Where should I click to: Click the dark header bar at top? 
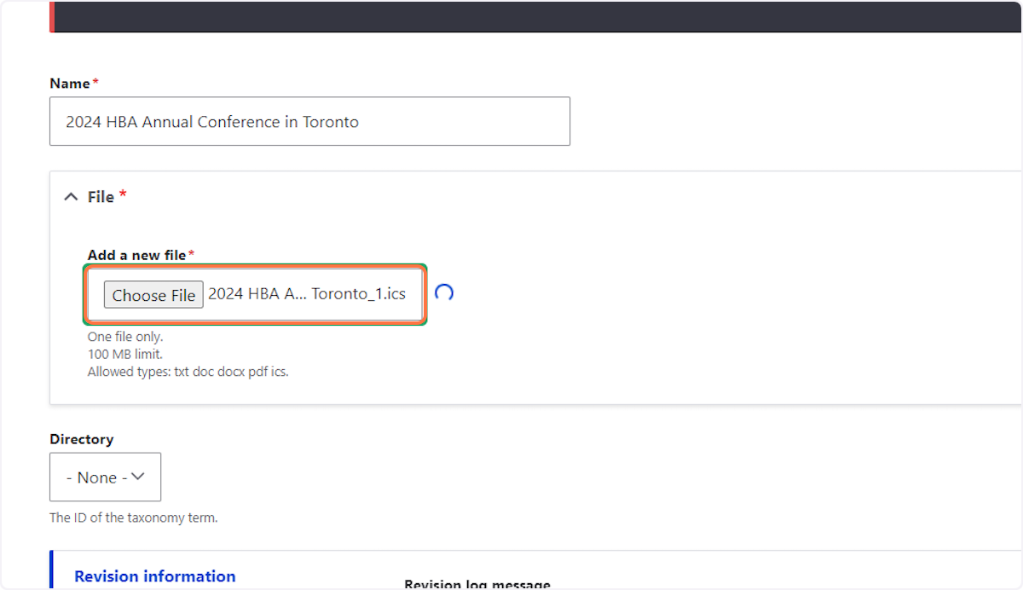[x=536, y=17]
